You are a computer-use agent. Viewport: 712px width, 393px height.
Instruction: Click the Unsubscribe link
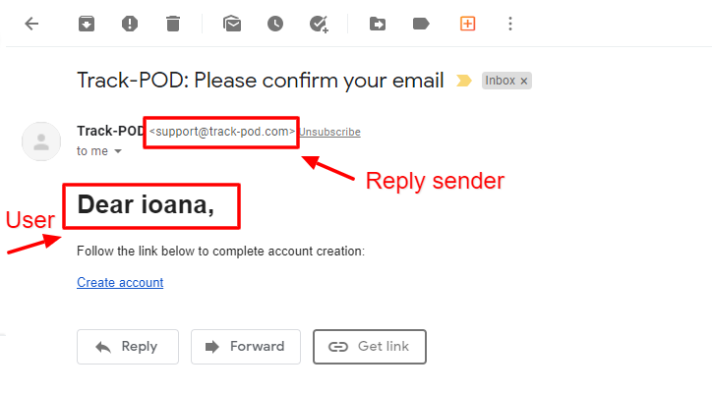[x=330, y=132]
